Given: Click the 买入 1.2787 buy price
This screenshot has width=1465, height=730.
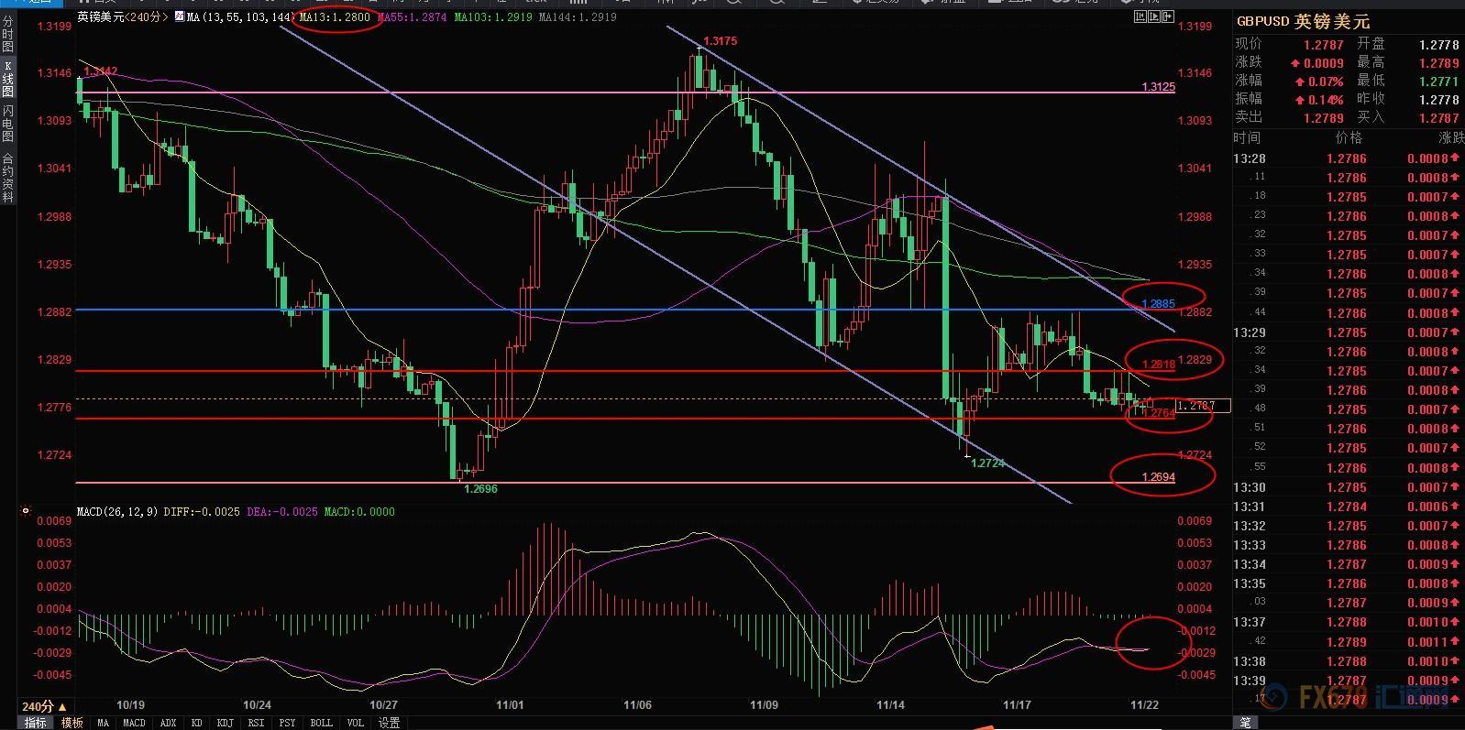Looking at the screenshot, I should tap(1438, 117).
